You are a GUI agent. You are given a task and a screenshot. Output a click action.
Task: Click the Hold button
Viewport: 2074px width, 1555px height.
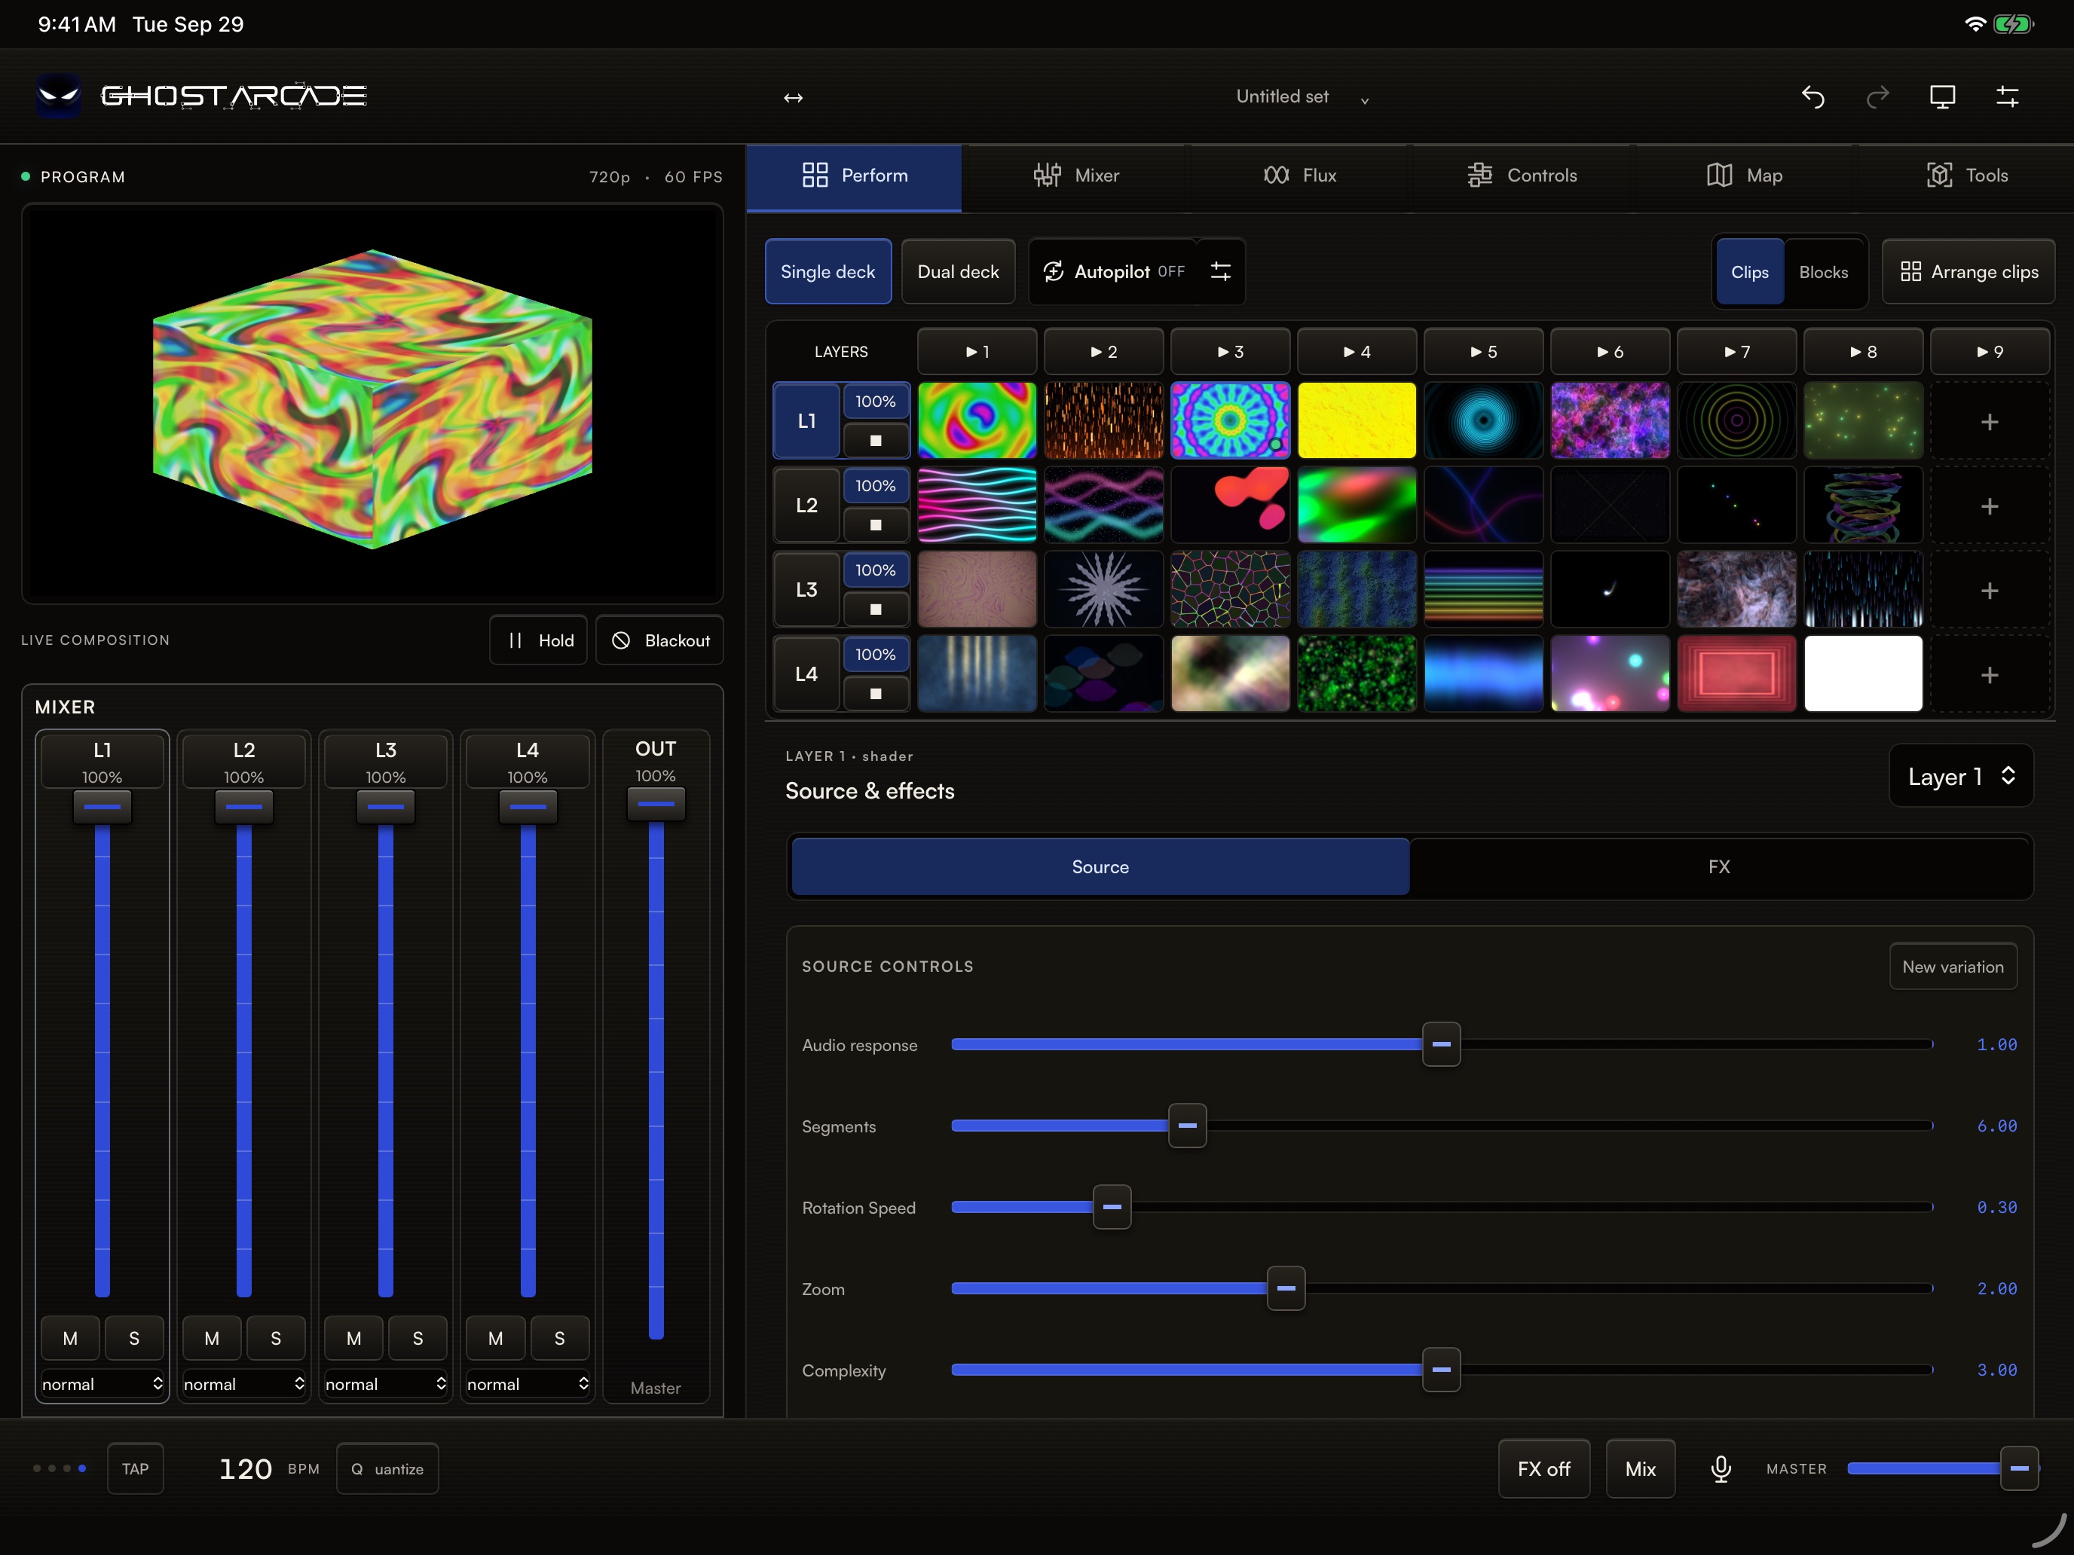pos(539,640)
